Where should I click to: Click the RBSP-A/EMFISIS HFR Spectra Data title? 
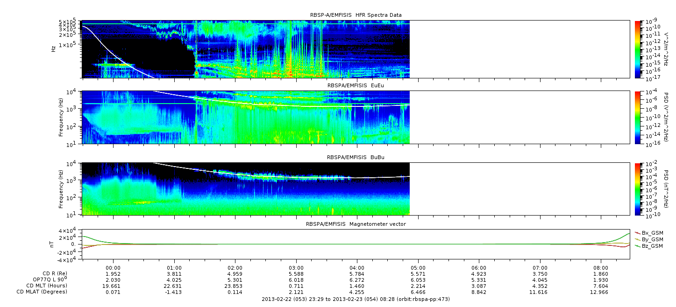coord(356,15)
